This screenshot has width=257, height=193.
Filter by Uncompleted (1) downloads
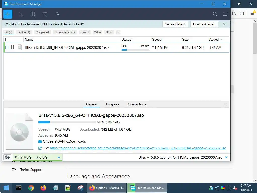(65, 32)
